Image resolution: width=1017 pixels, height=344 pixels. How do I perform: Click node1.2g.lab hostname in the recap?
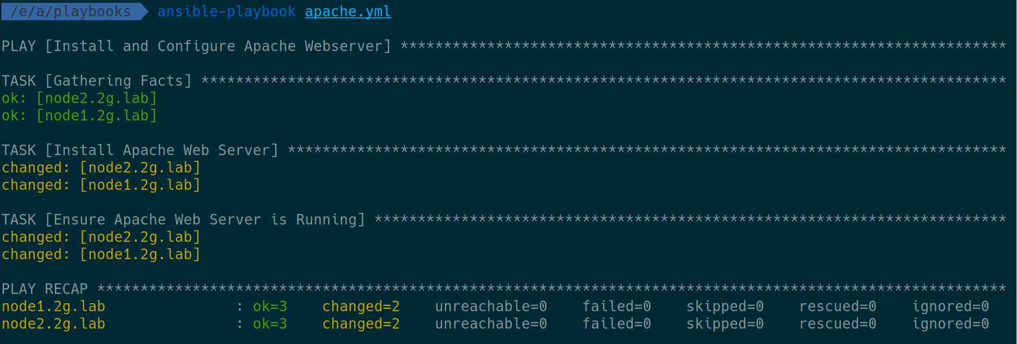(53, 306)
